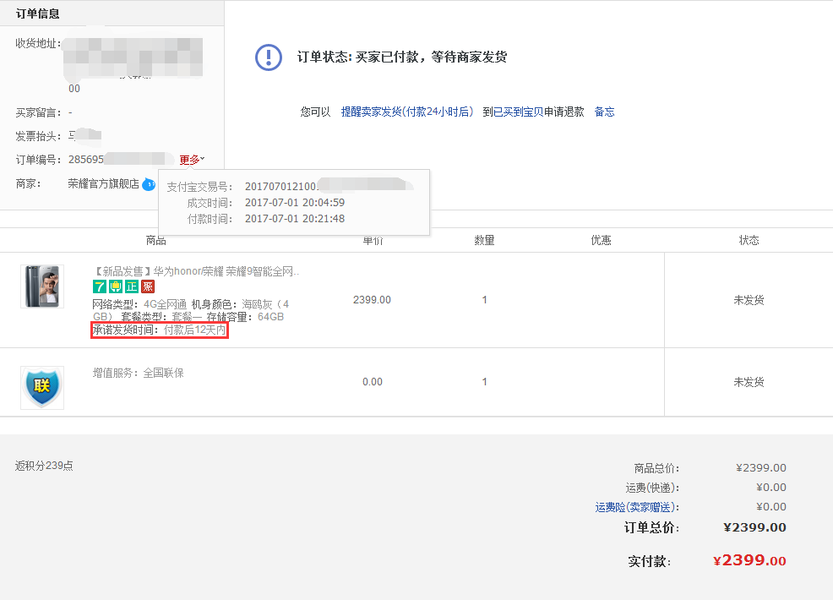Click the order status text 买家已付款，等待商家发货

[431, 57]
